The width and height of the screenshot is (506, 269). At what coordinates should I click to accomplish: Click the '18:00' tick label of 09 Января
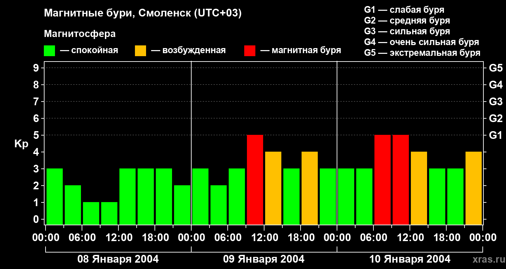(x=301, y=238)
